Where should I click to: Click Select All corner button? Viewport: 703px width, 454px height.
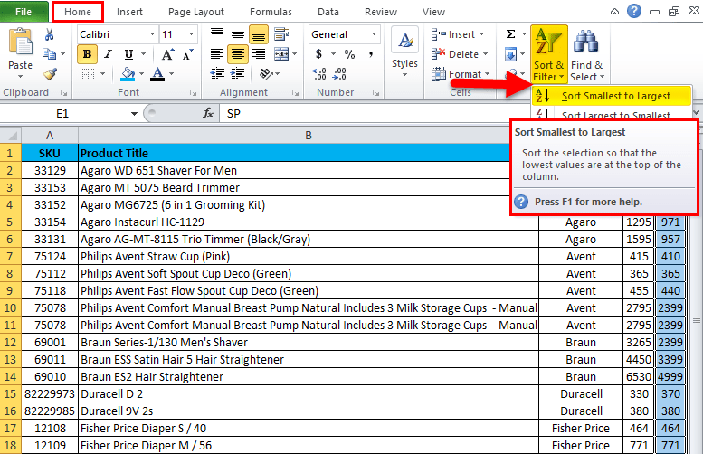(x=10, y=135)
